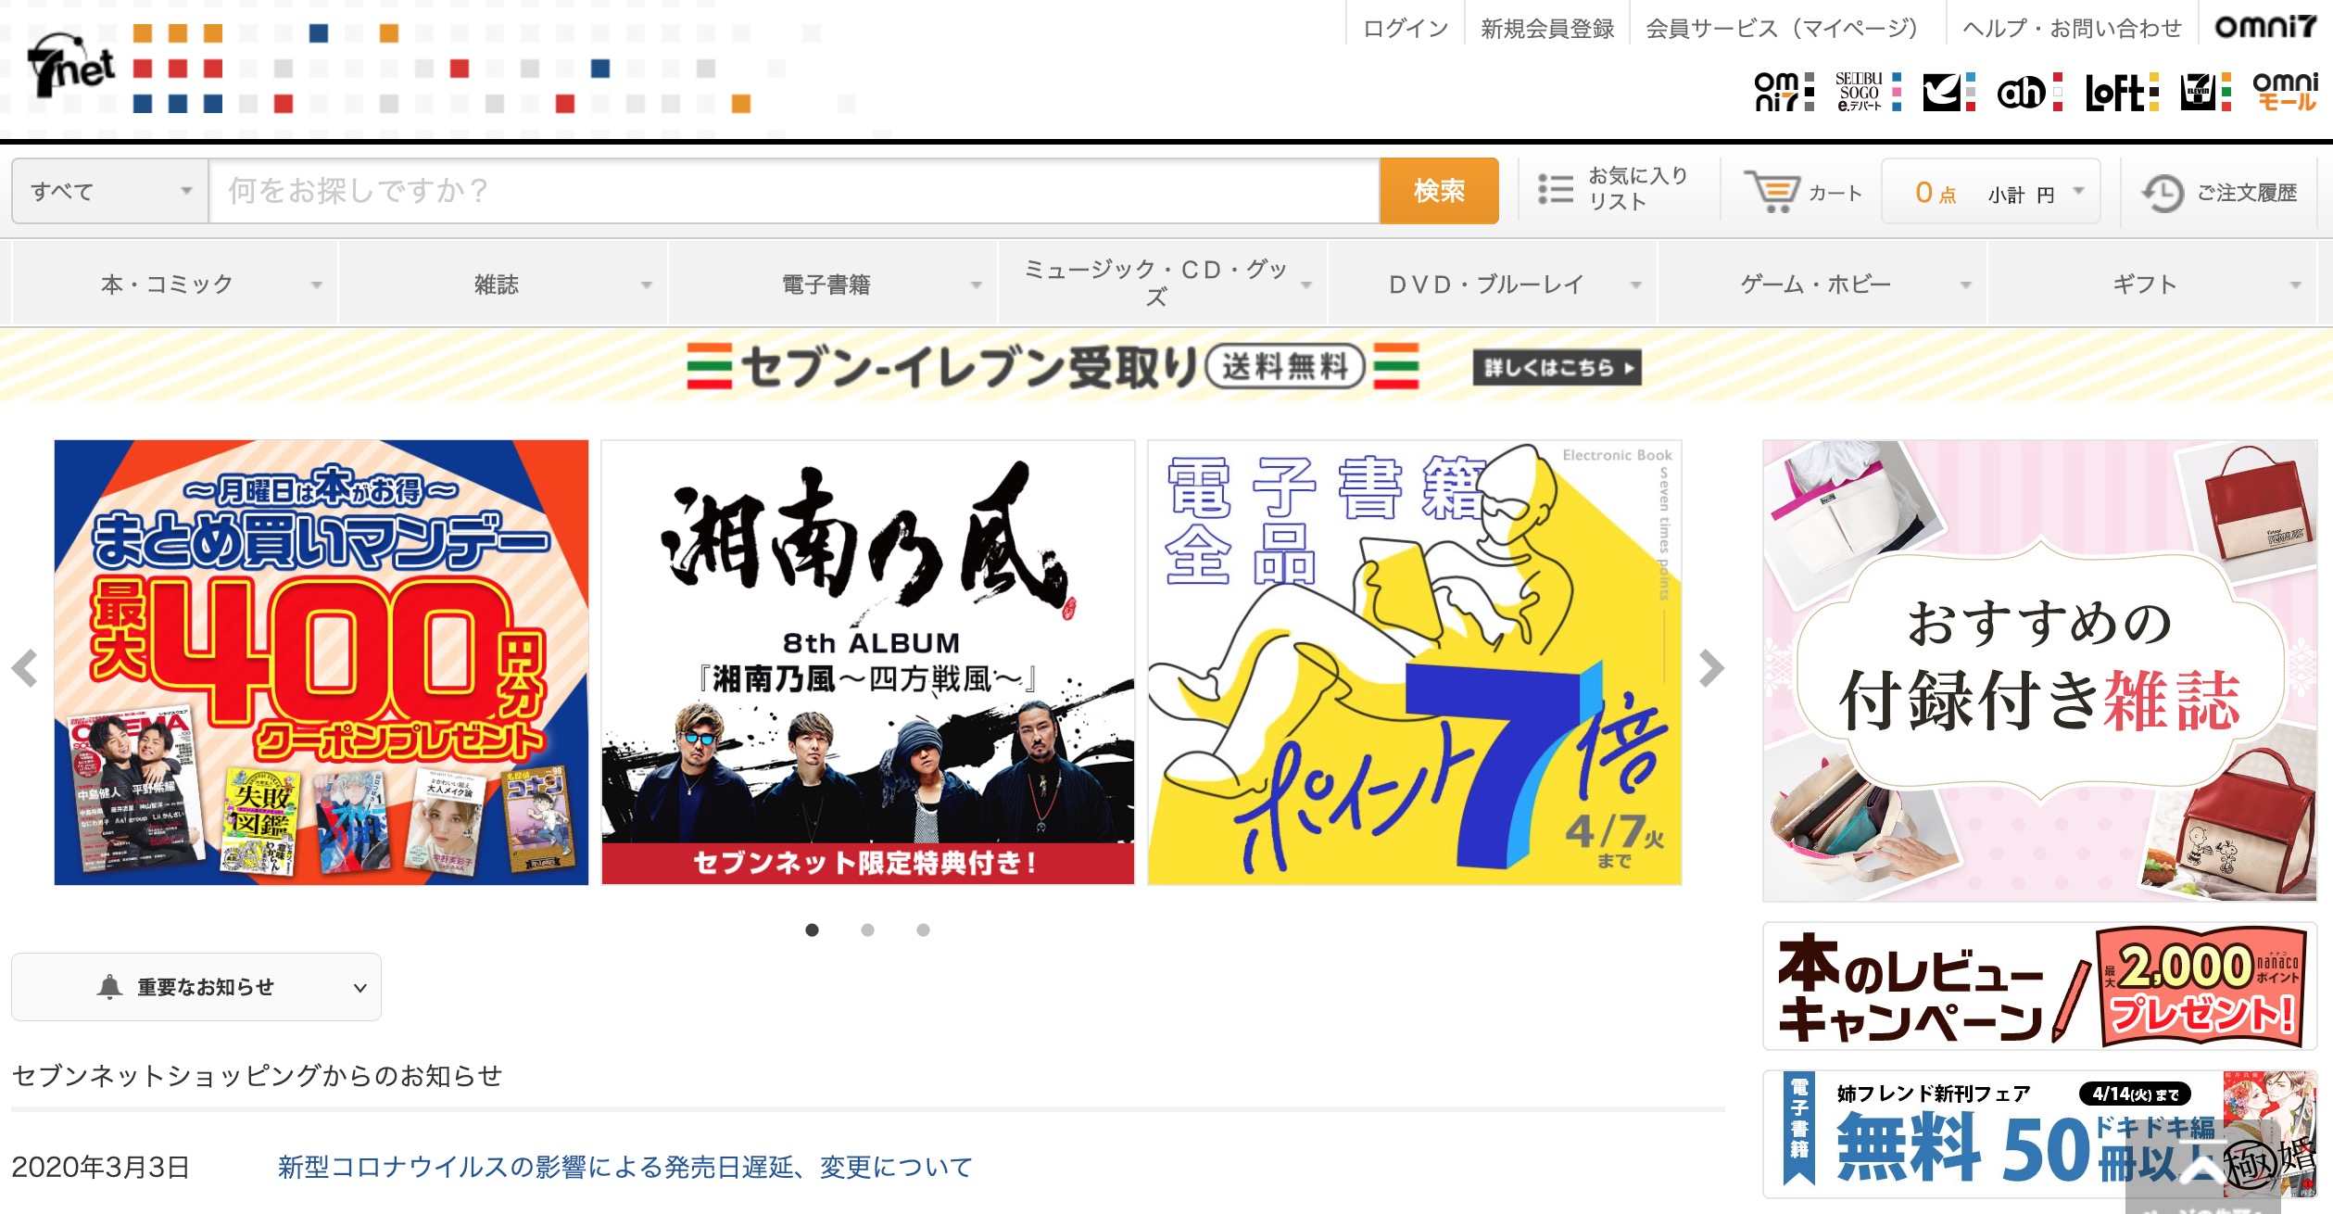
Task: Click the orange 検索 button
Action: 1439,191
